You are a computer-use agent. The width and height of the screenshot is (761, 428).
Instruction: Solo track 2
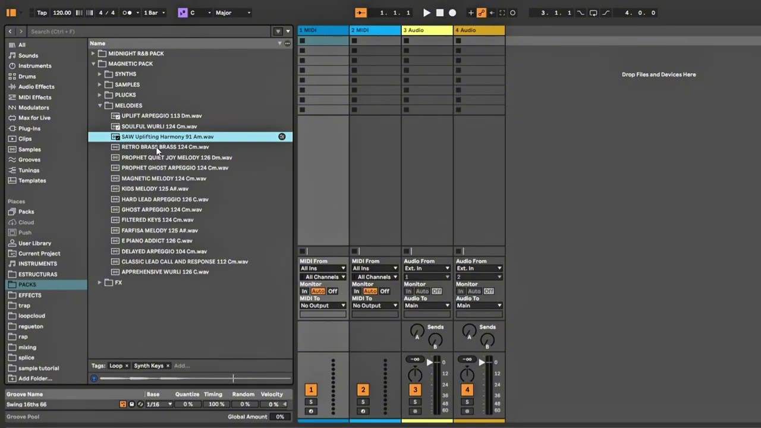pos(363,402)
